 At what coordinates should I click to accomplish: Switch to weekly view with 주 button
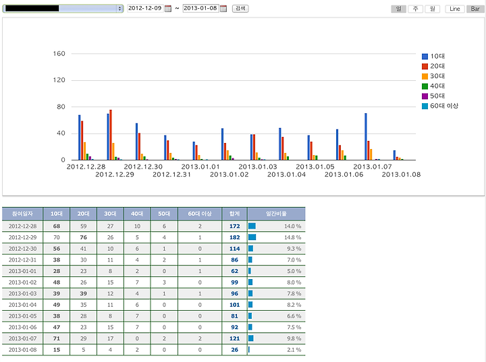coord(415,9)
